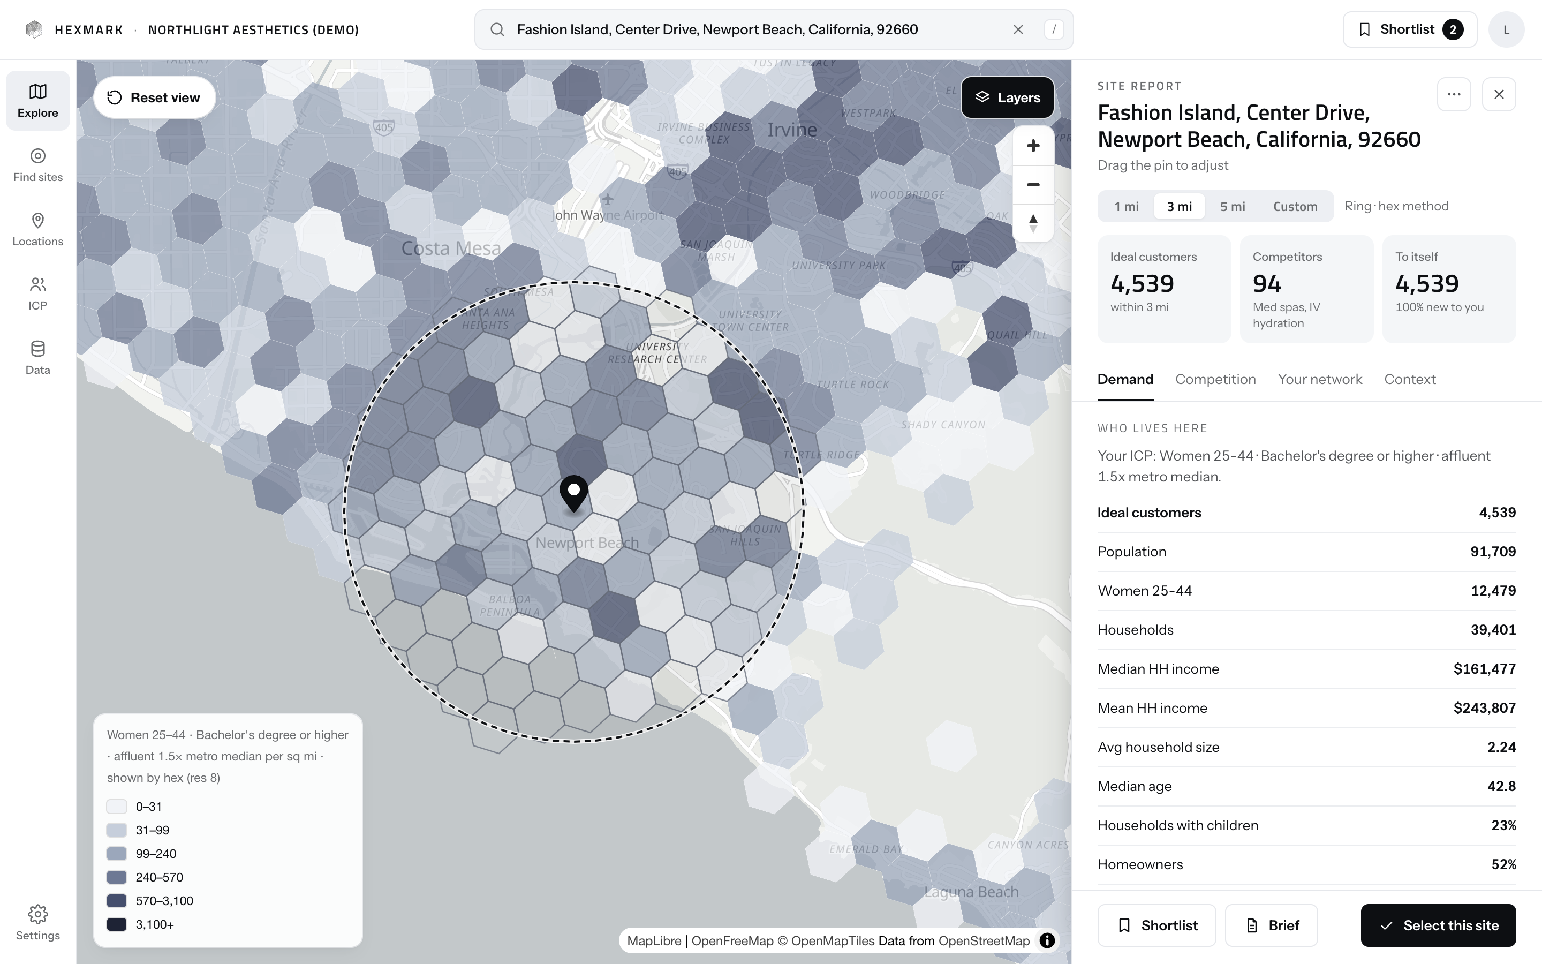This screenshot has width=1542, height=964.
Task: Click the 0–31 legend swatch
Action: click(x=117, y=807)
